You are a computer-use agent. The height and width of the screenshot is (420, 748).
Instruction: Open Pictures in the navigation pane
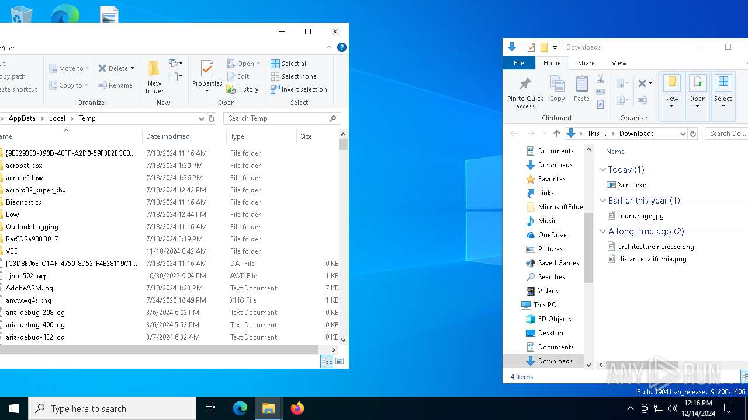tap(544, 249)
